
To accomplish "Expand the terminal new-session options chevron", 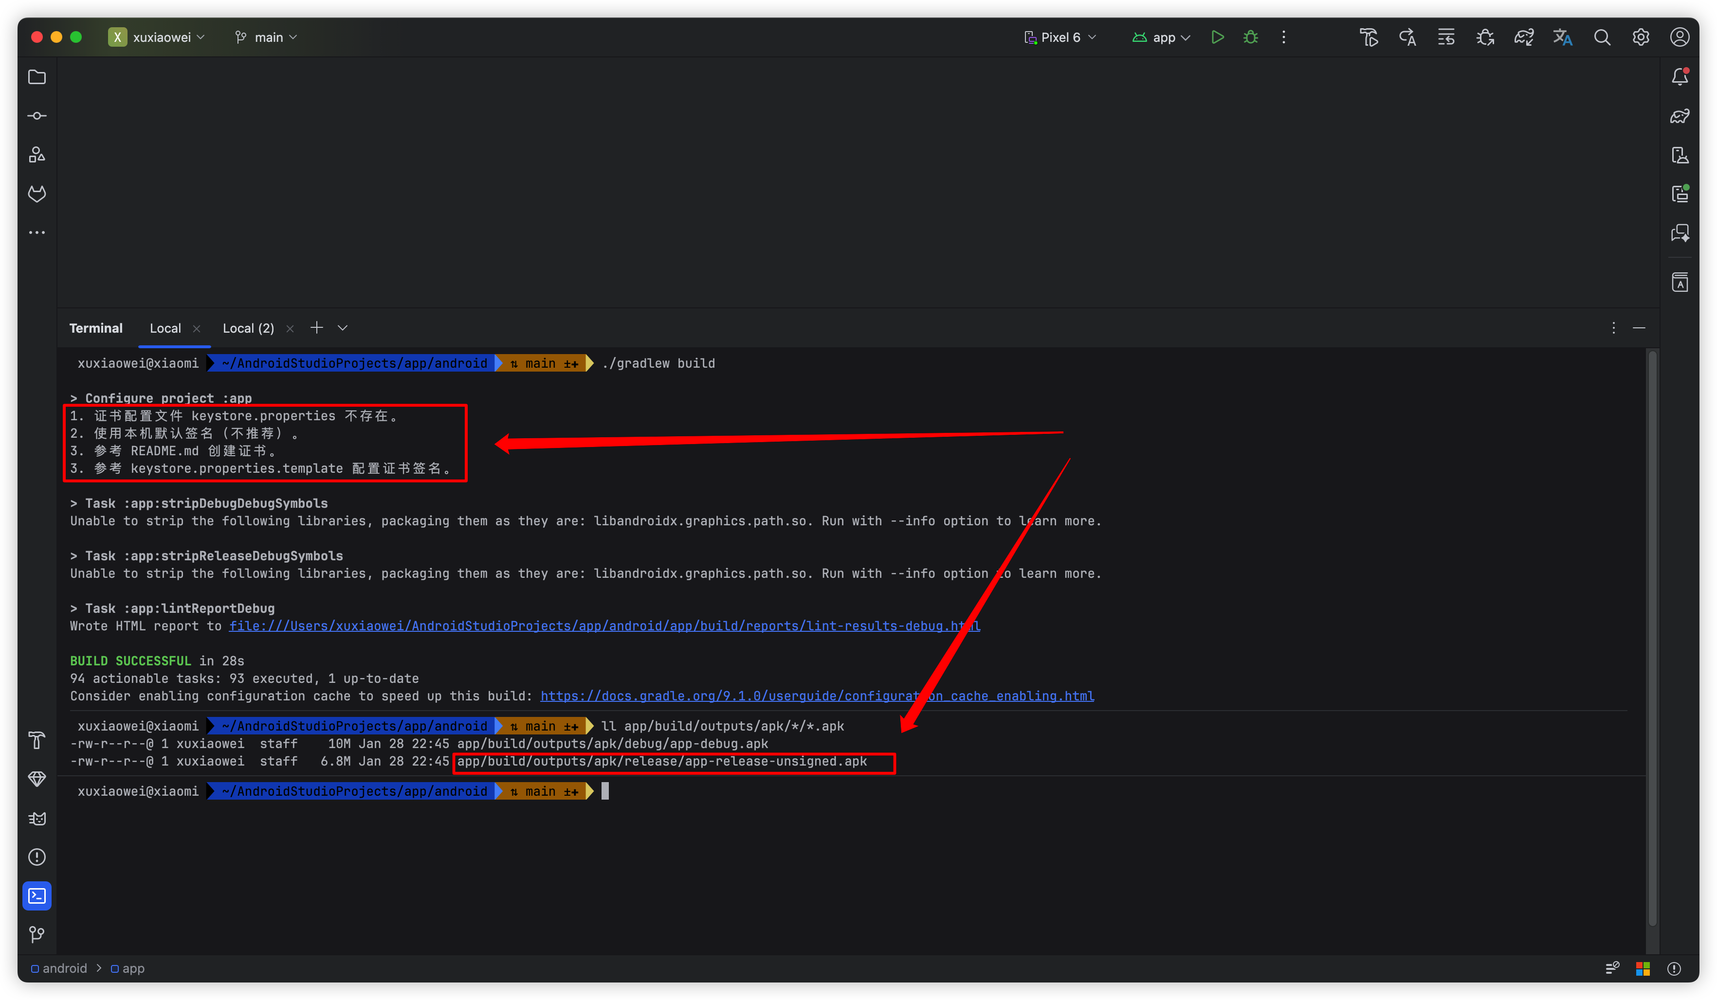I will [x=343, y=328].
